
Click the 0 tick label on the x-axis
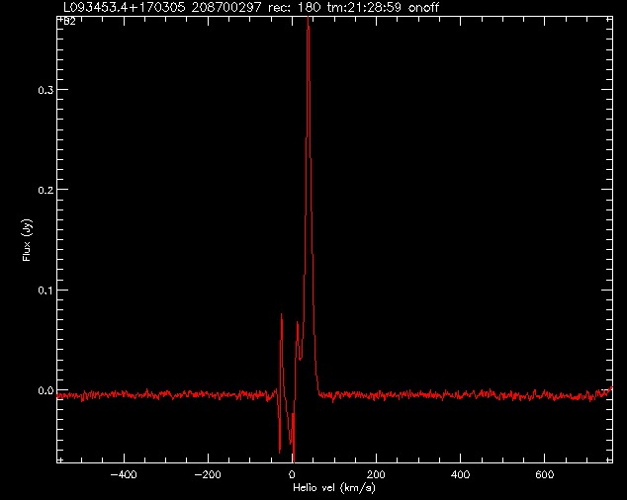[x=293, y=475]
